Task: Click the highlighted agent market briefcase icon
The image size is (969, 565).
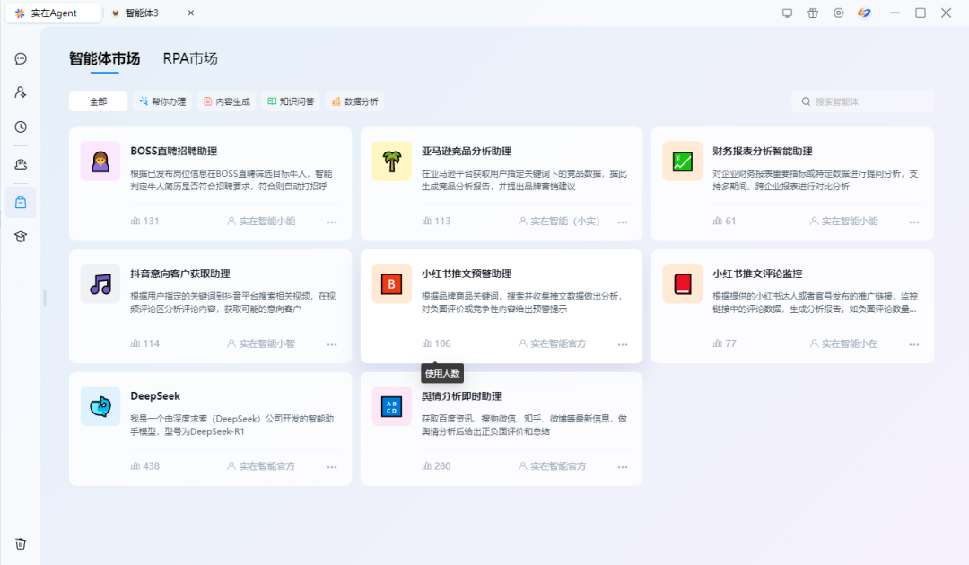Action: (x=20, y=201)
